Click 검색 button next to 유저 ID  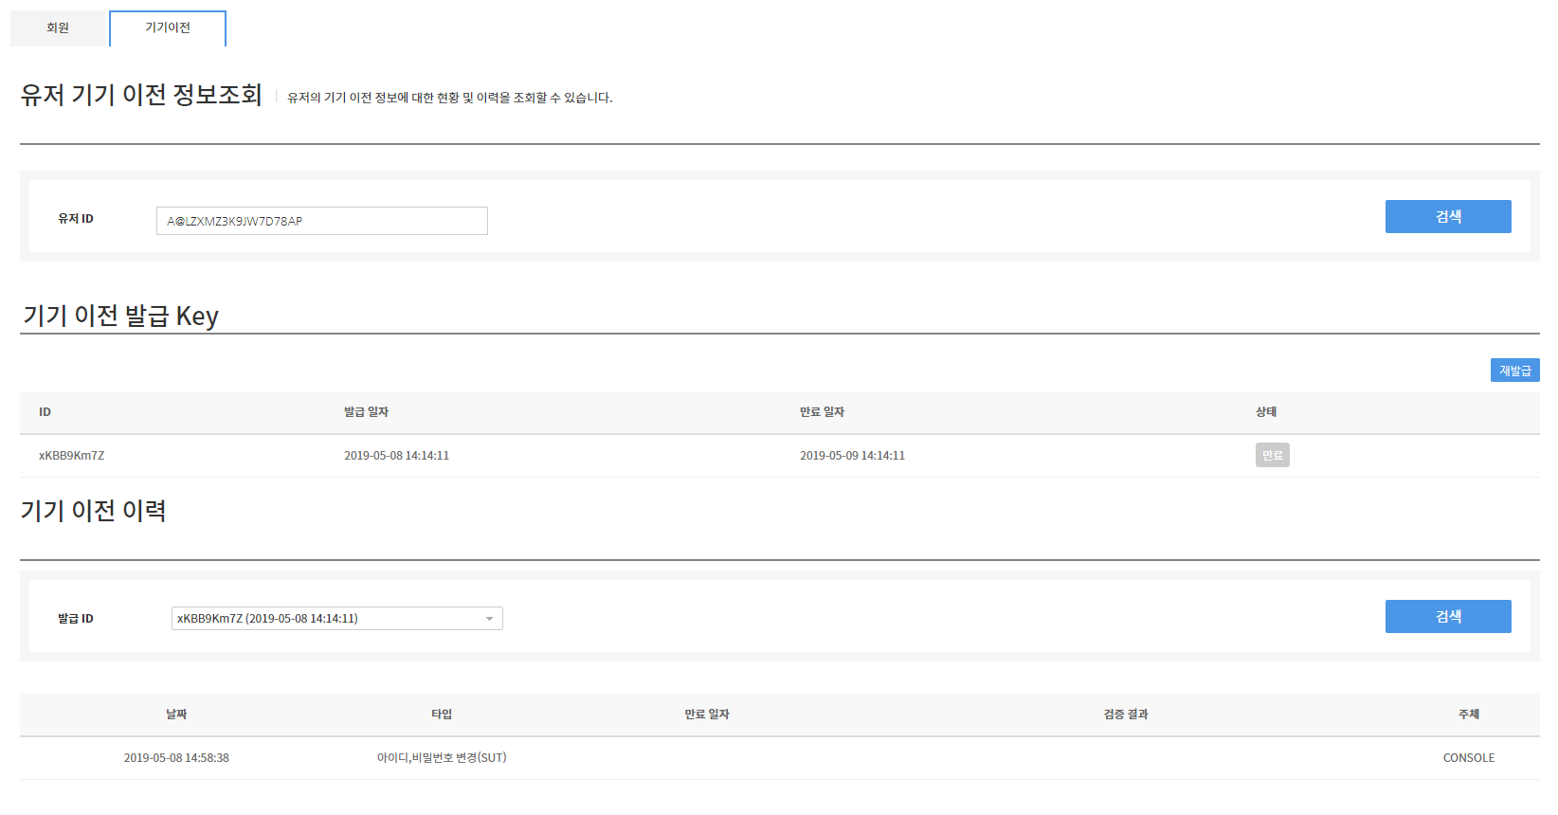pyautogui.click(x=1448, y=216)
